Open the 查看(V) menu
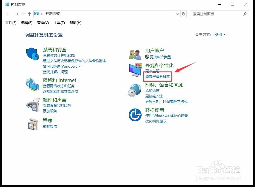255x187 pixels. click(x=42, y=22)
